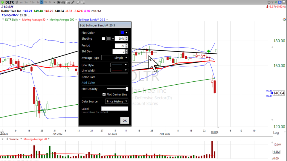
Task: Click the 4.8M volume label
Action: (x=276, y=152)
